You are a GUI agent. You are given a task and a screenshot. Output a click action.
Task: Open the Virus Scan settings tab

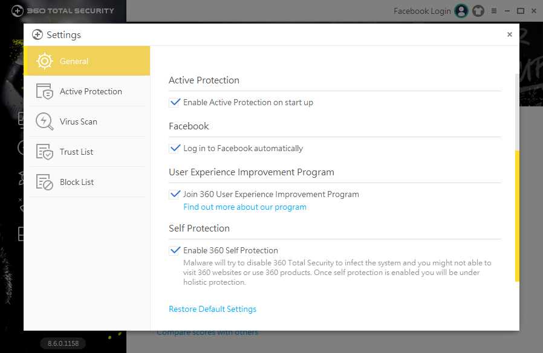(78, 121)
